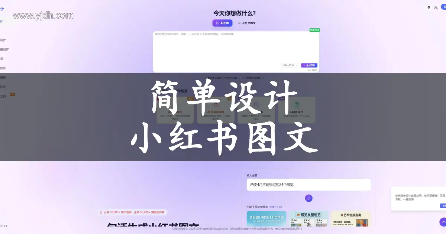Screen dimensions: 446x234
Task: Click the install button in desktop app popup
Action: [x=443, y=205]
